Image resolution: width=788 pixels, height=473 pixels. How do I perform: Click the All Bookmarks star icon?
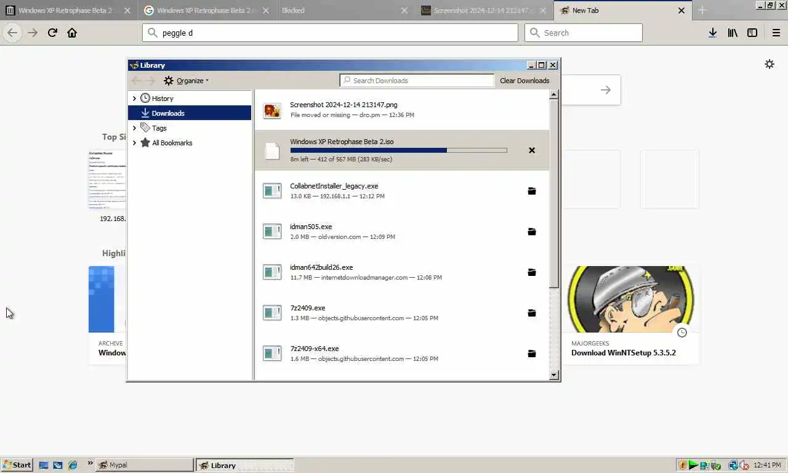(x=145, y=142)
